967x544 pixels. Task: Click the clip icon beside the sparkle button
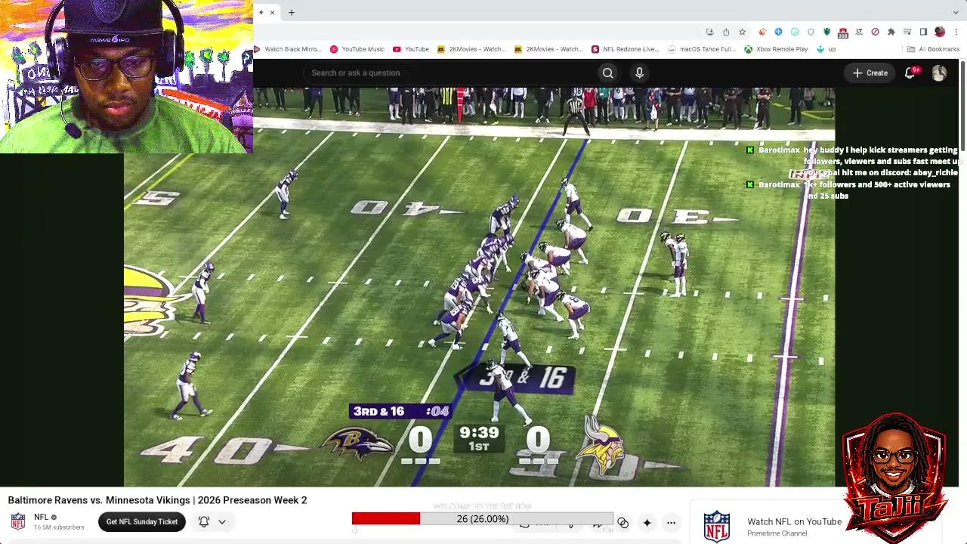tap(623, 523)
